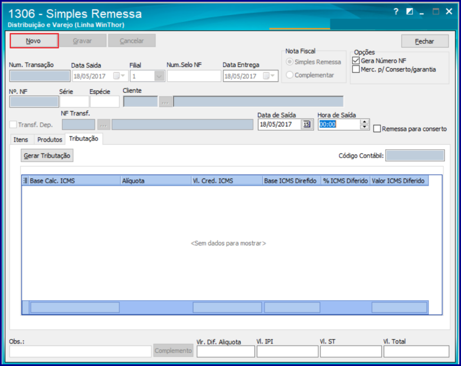Click the Complemento button
The width and height of the screenshot is (461, 366).
173,351
